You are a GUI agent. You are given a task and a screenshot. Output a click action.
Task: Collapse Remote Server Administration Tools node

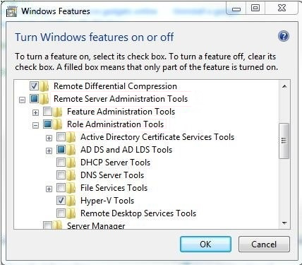[x=22, y=100]
